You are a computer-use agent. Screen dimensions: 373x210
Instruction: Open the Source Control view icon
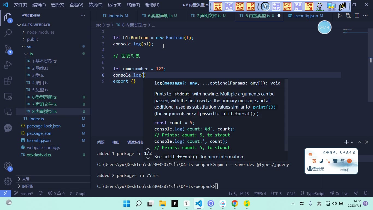(8, 49)
